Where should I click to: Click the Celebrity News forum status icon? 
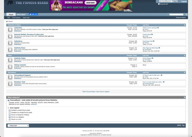[x=10, y=49]
